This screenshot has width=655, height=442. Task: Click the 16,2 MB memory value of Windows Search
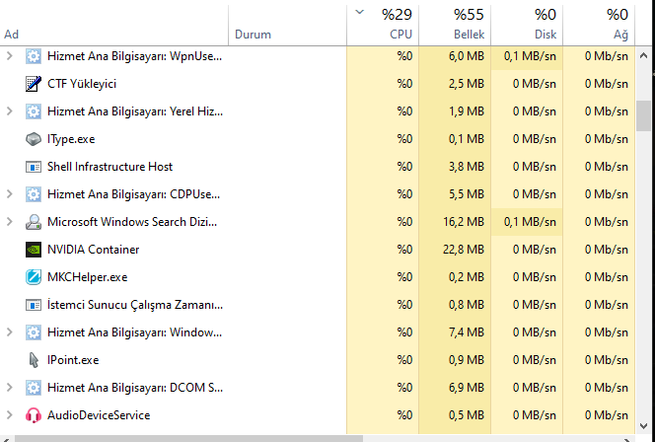pos(464,222)
